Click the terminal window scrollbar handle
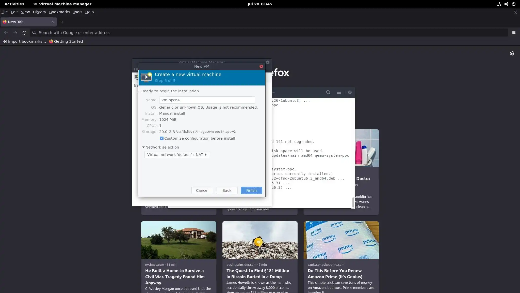 (353, 202)
